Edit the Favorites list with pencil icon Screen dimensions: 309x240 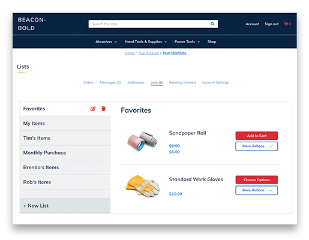pos(93,109)
